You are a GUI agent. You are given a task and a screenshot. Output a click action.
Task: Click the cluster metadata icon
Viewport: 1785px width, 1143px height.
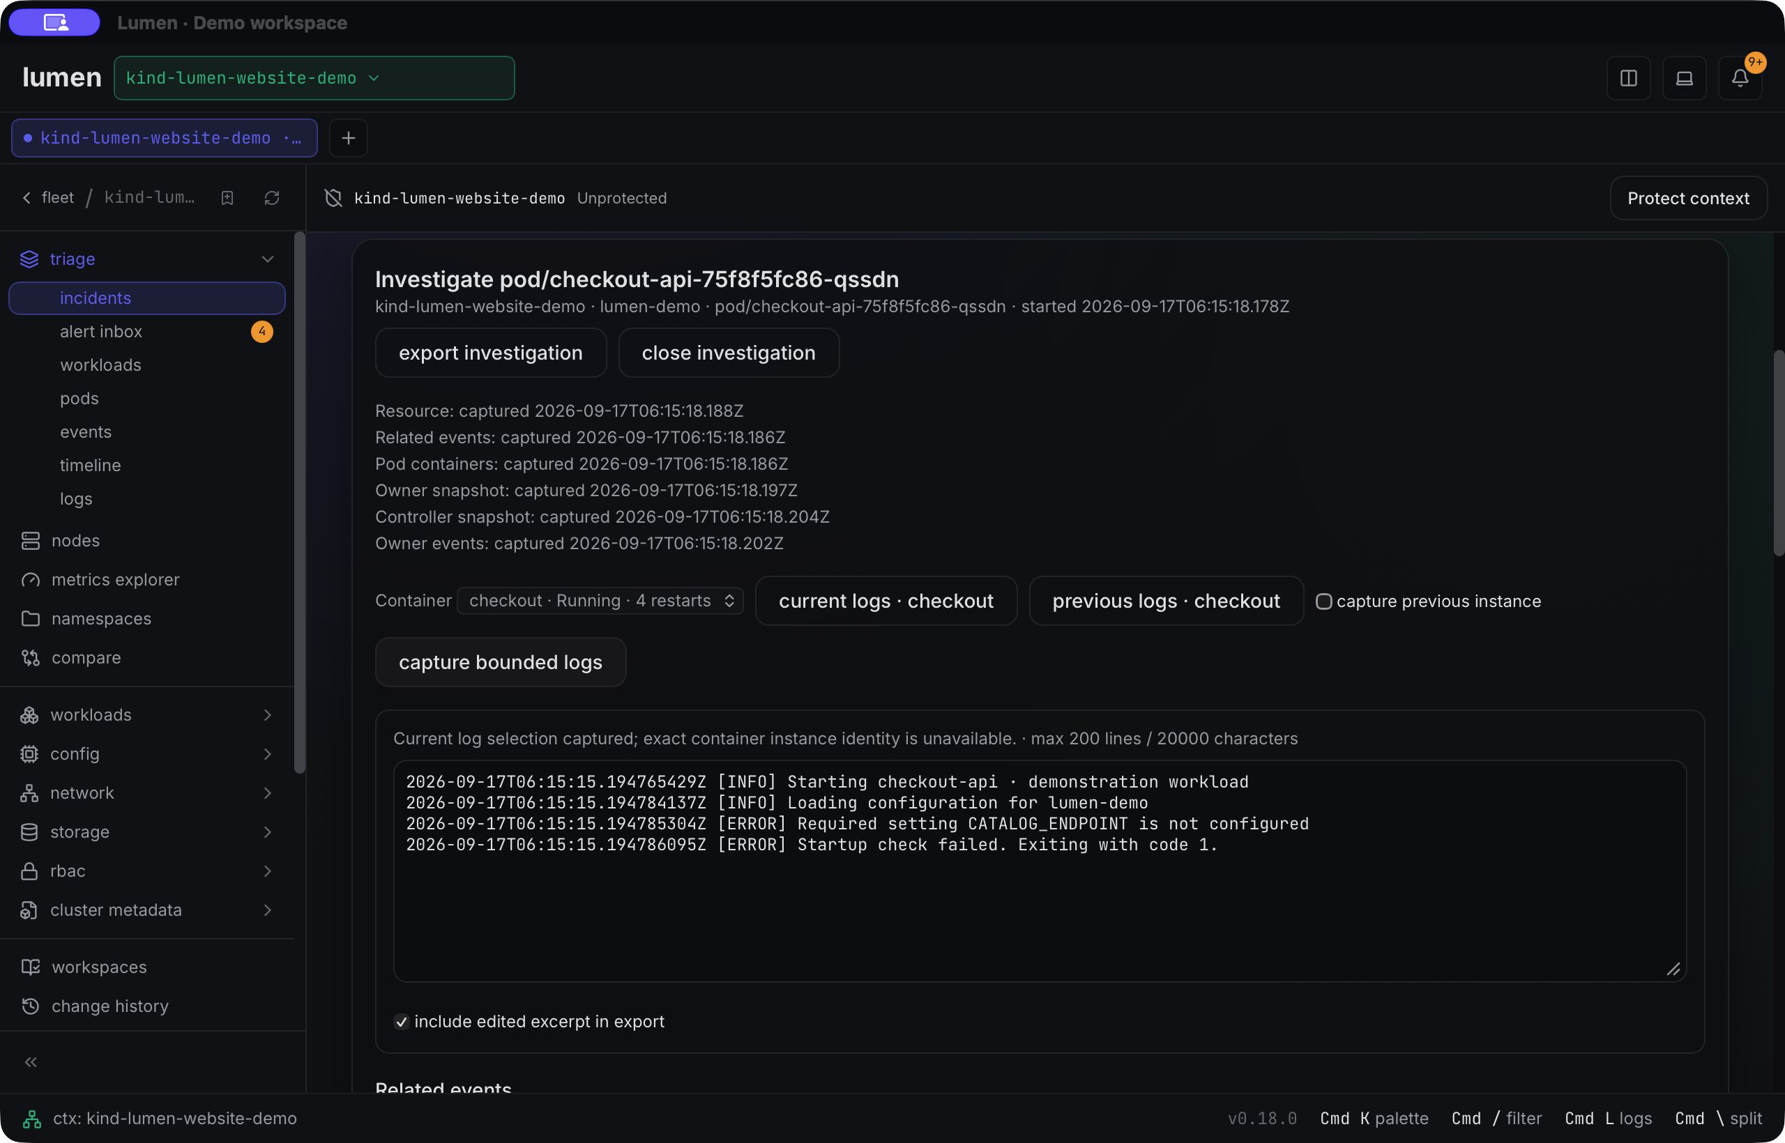(x=29, y=910)
